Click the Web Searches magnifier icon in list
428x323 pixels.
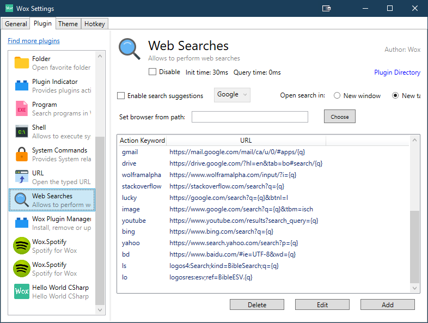pos(22,200)
